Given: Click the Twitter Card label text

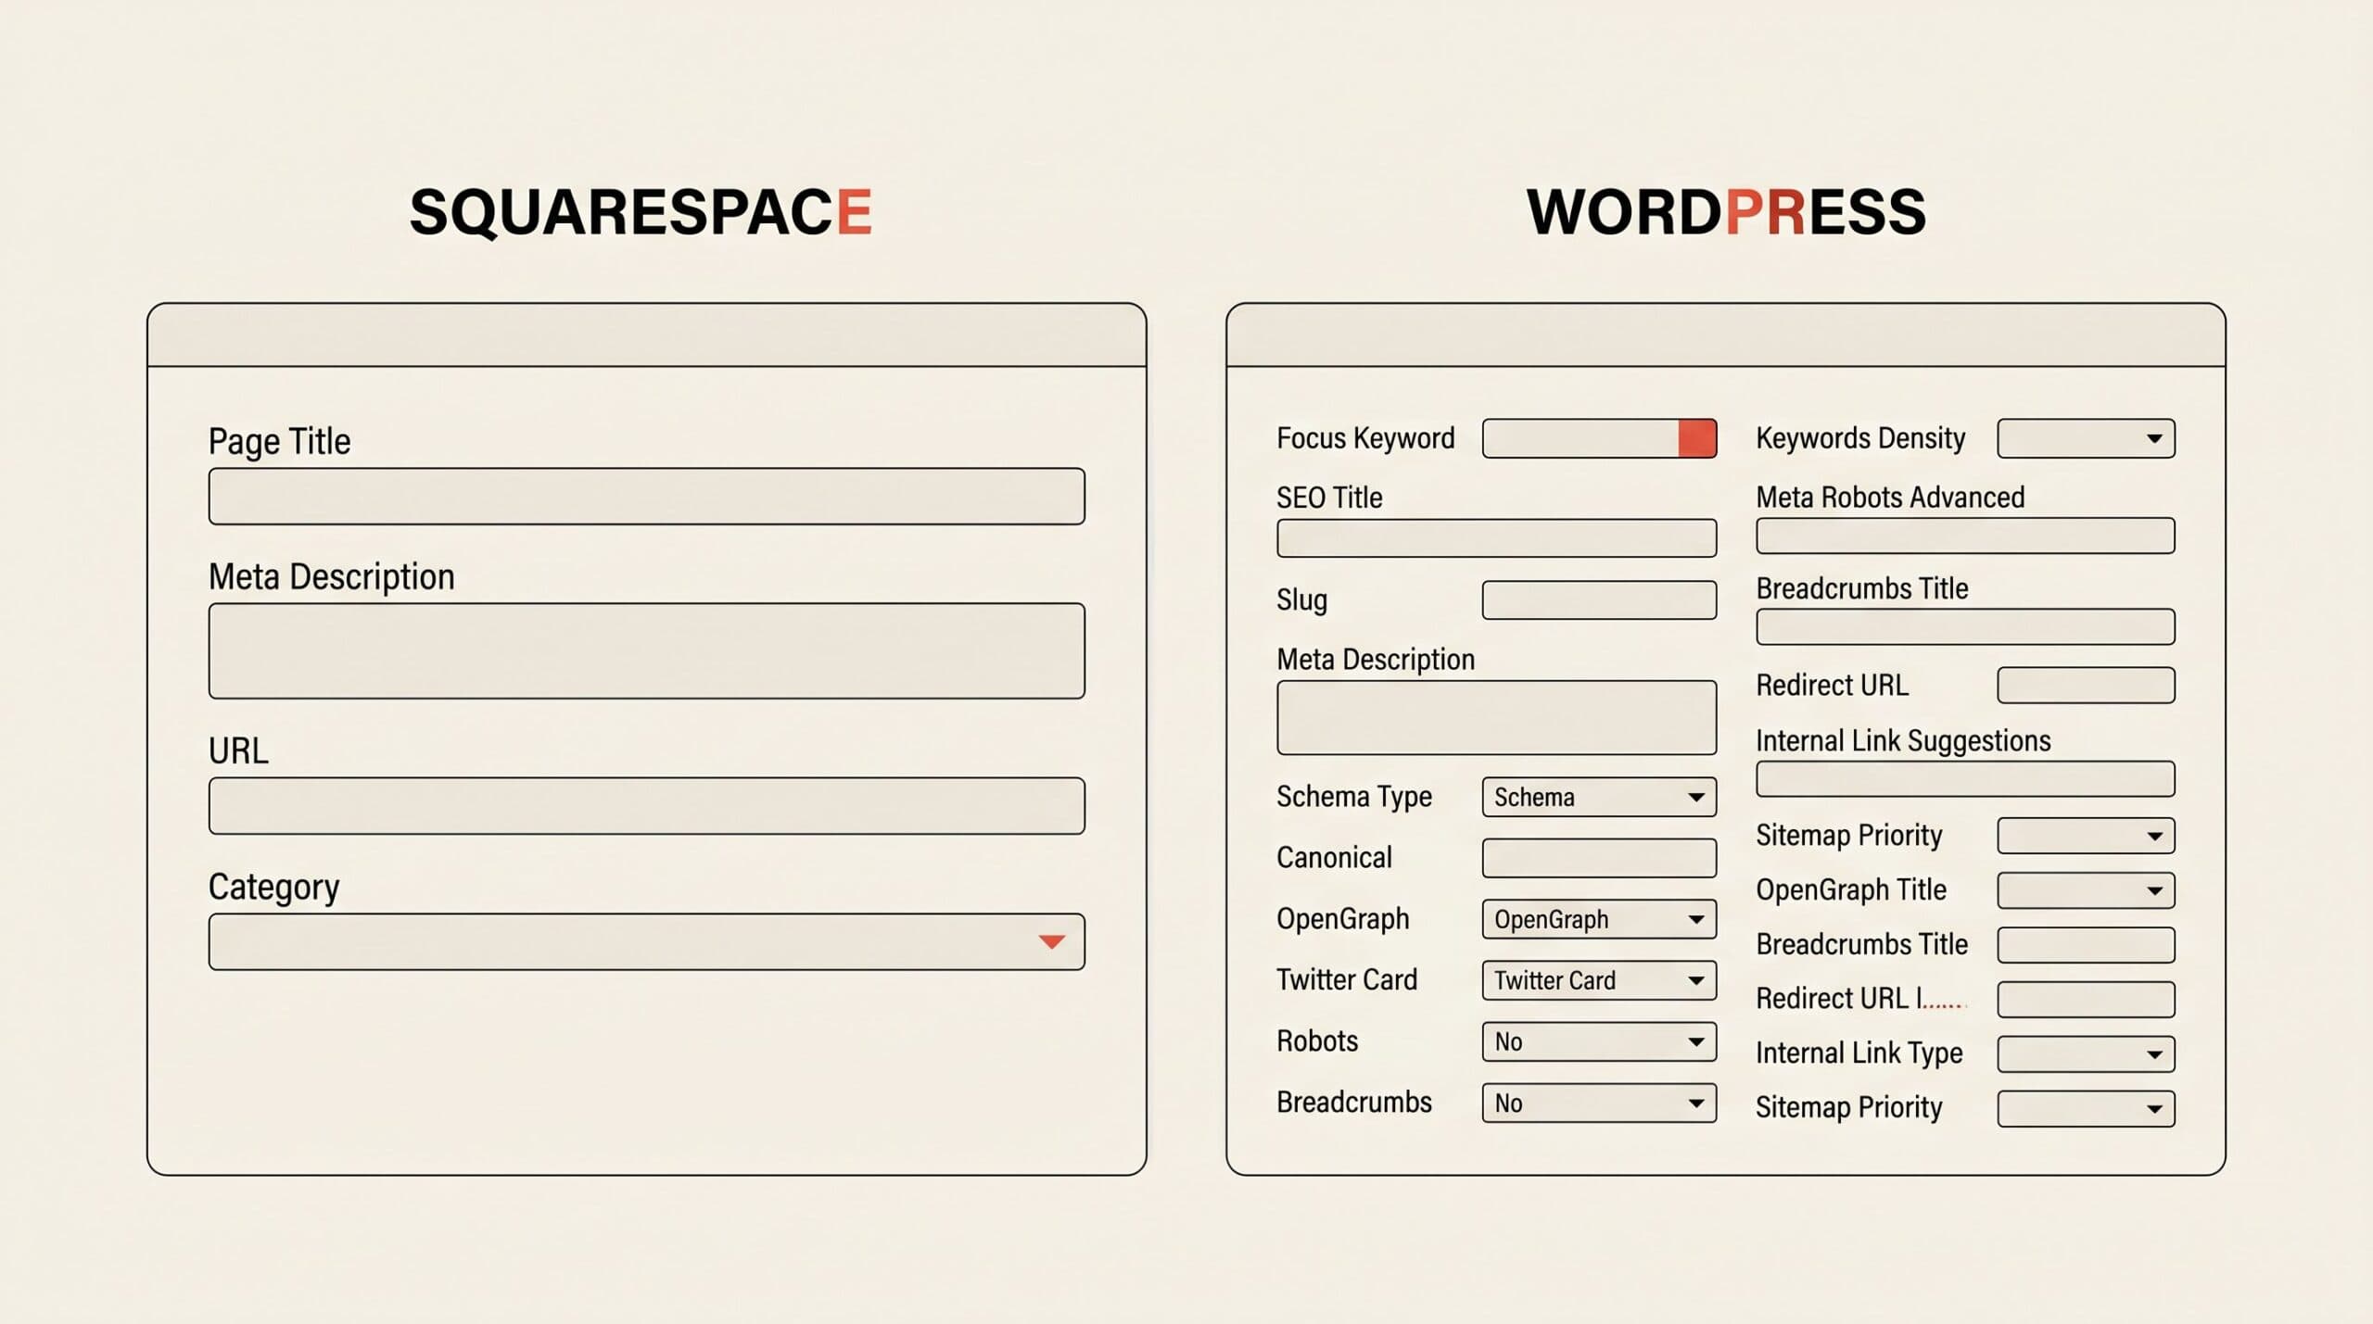Looking at the screenshot, I should tap(1347, 979).
